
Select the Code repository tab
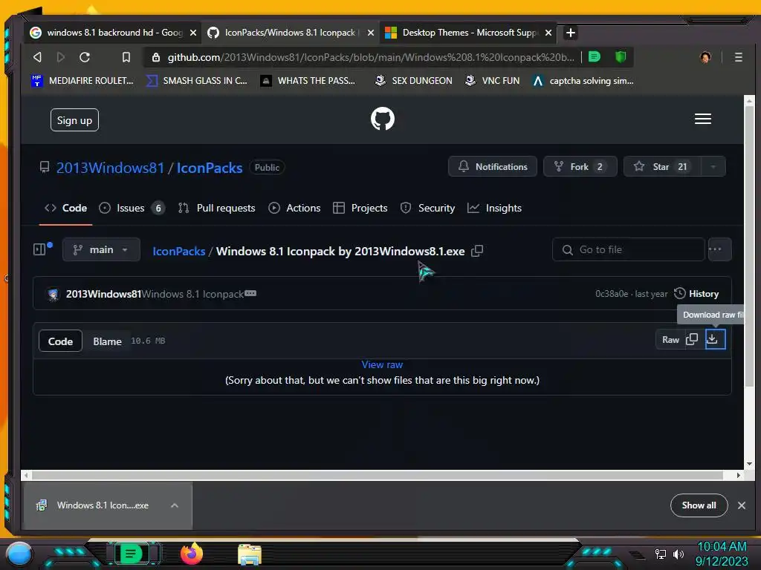[65, 208]
